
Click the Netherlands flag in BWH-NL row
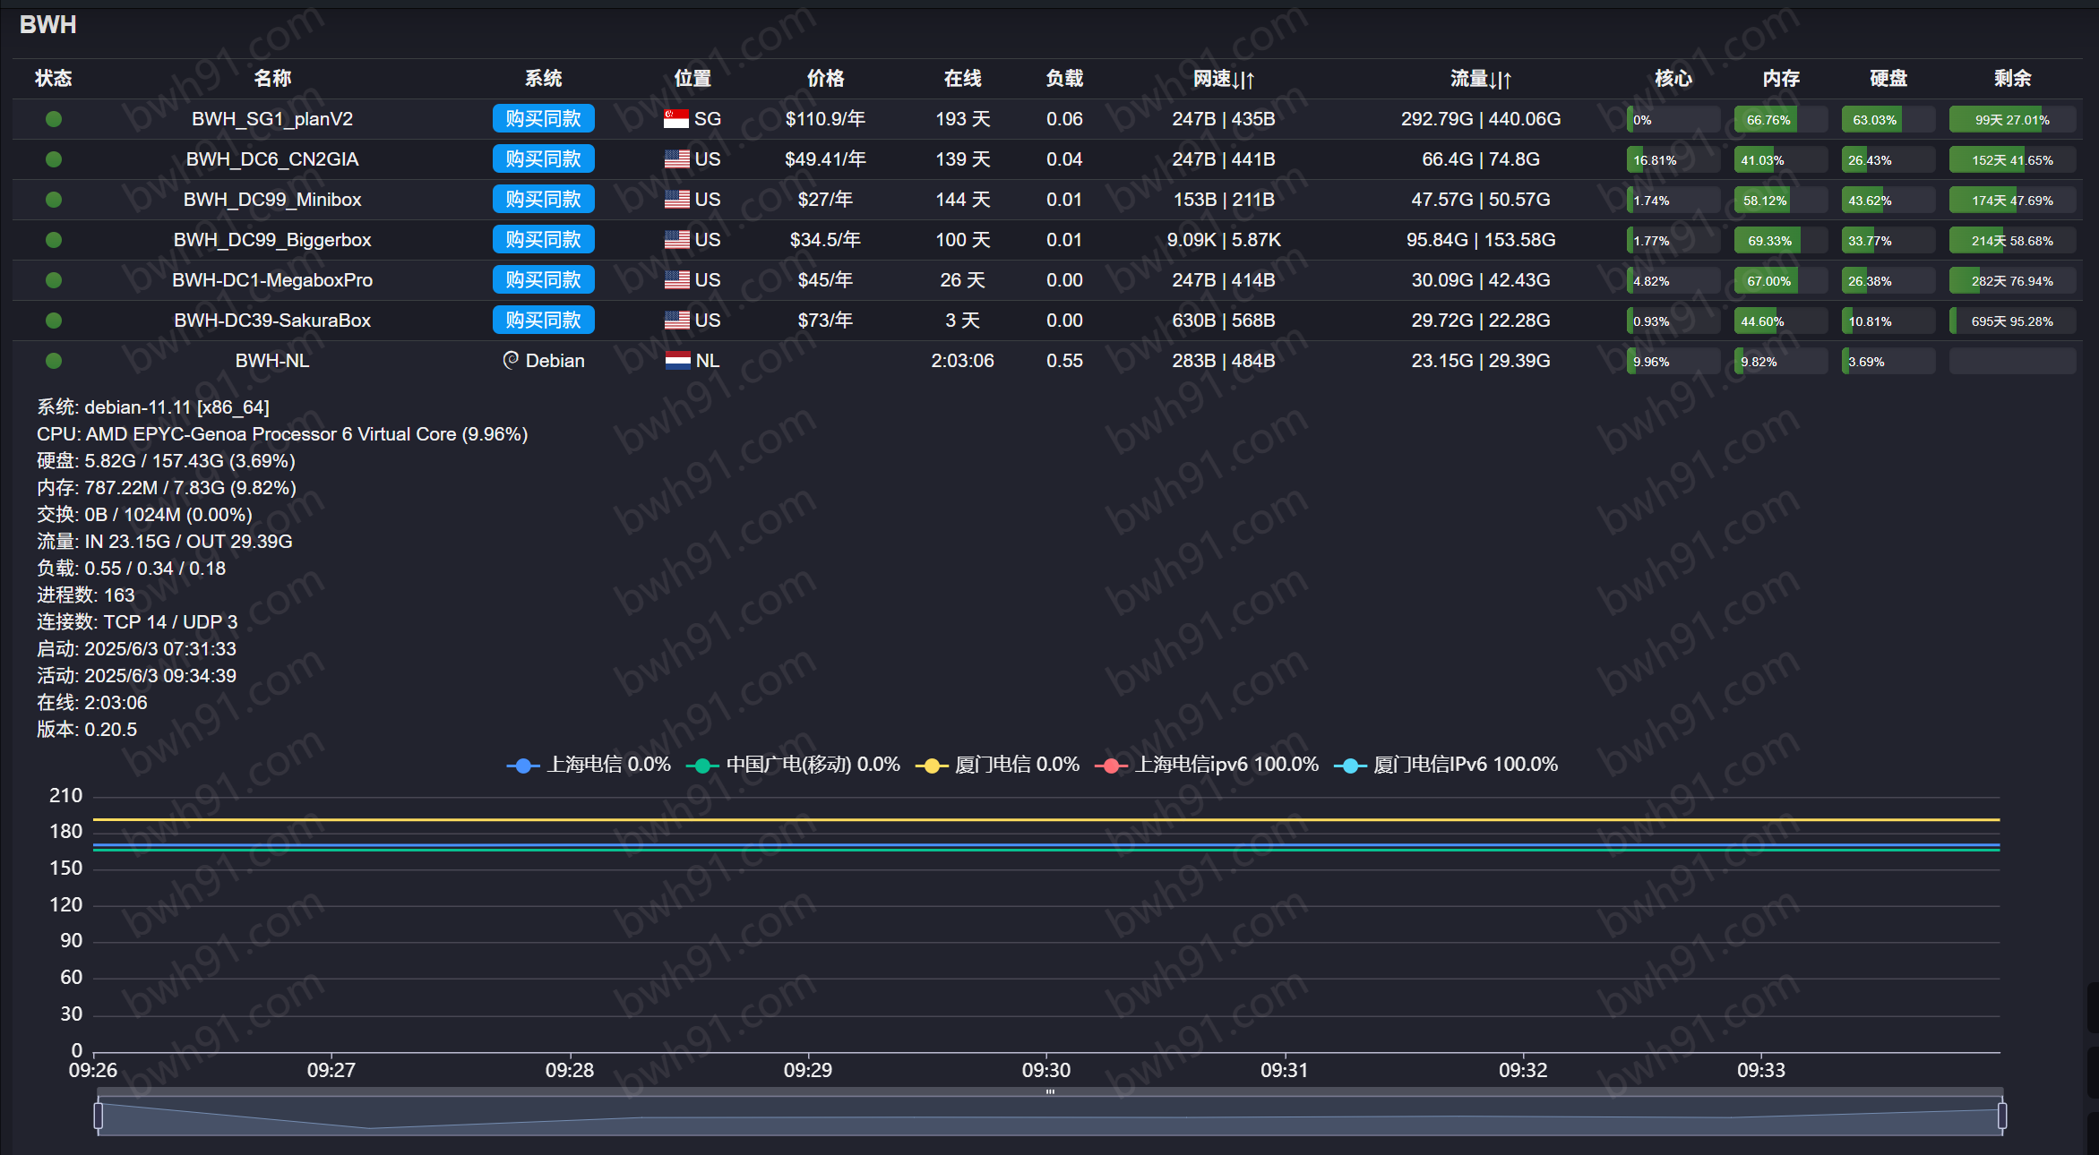tap(678, 361)
